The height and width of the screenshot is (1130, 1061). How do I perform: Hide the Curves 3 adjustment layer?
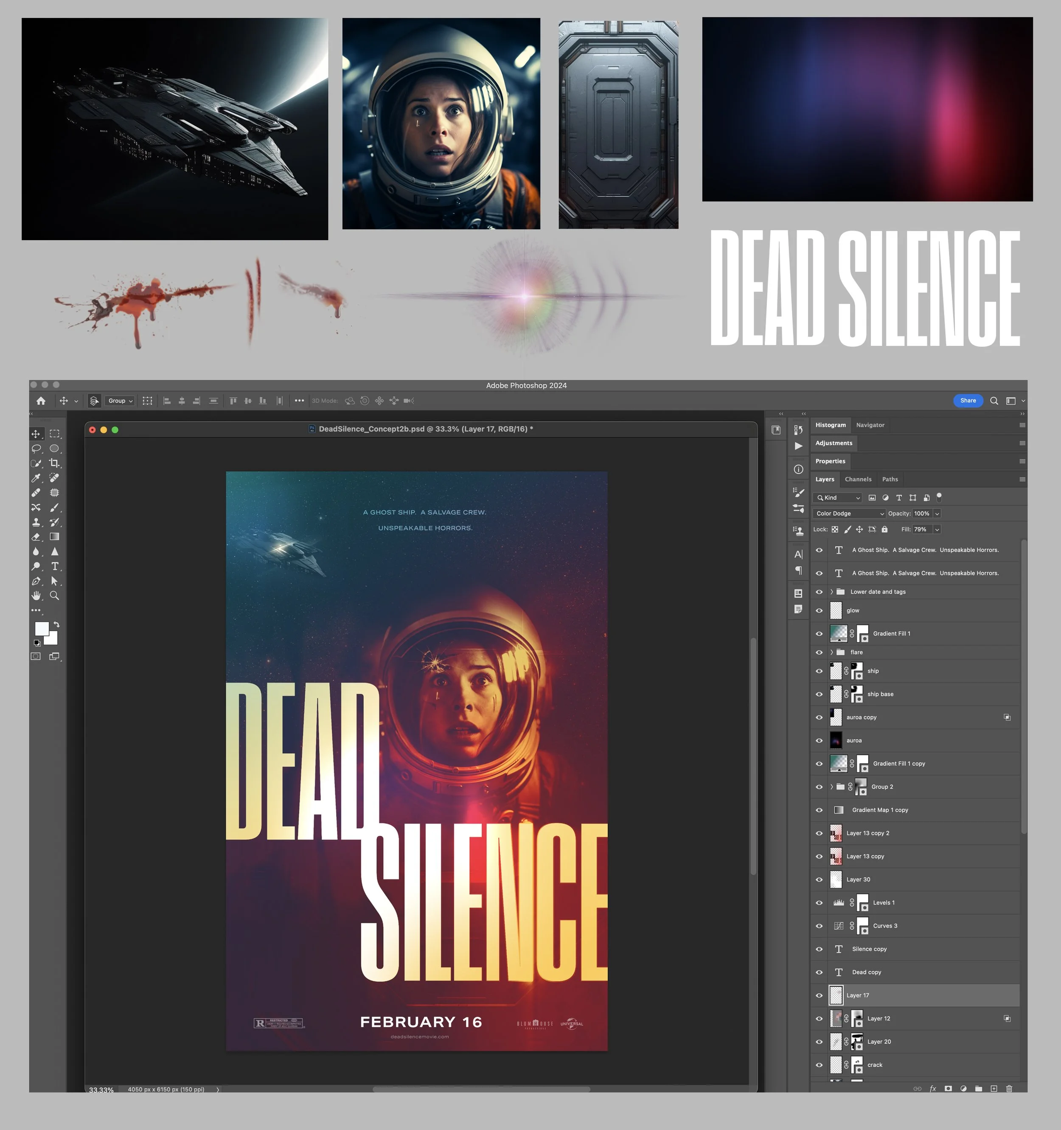(819, 926)
